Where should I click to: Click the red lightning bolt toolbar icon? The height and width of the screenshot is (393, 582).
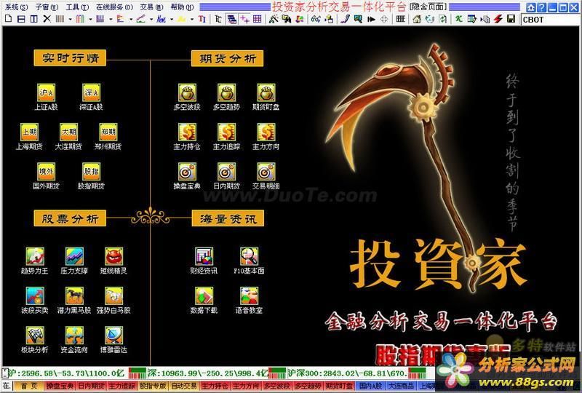point(498,19)
